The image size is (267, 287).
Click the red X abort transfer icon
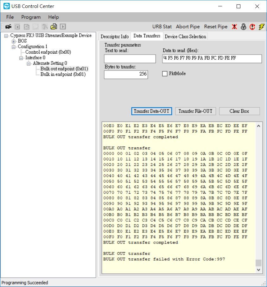(234, 27)
